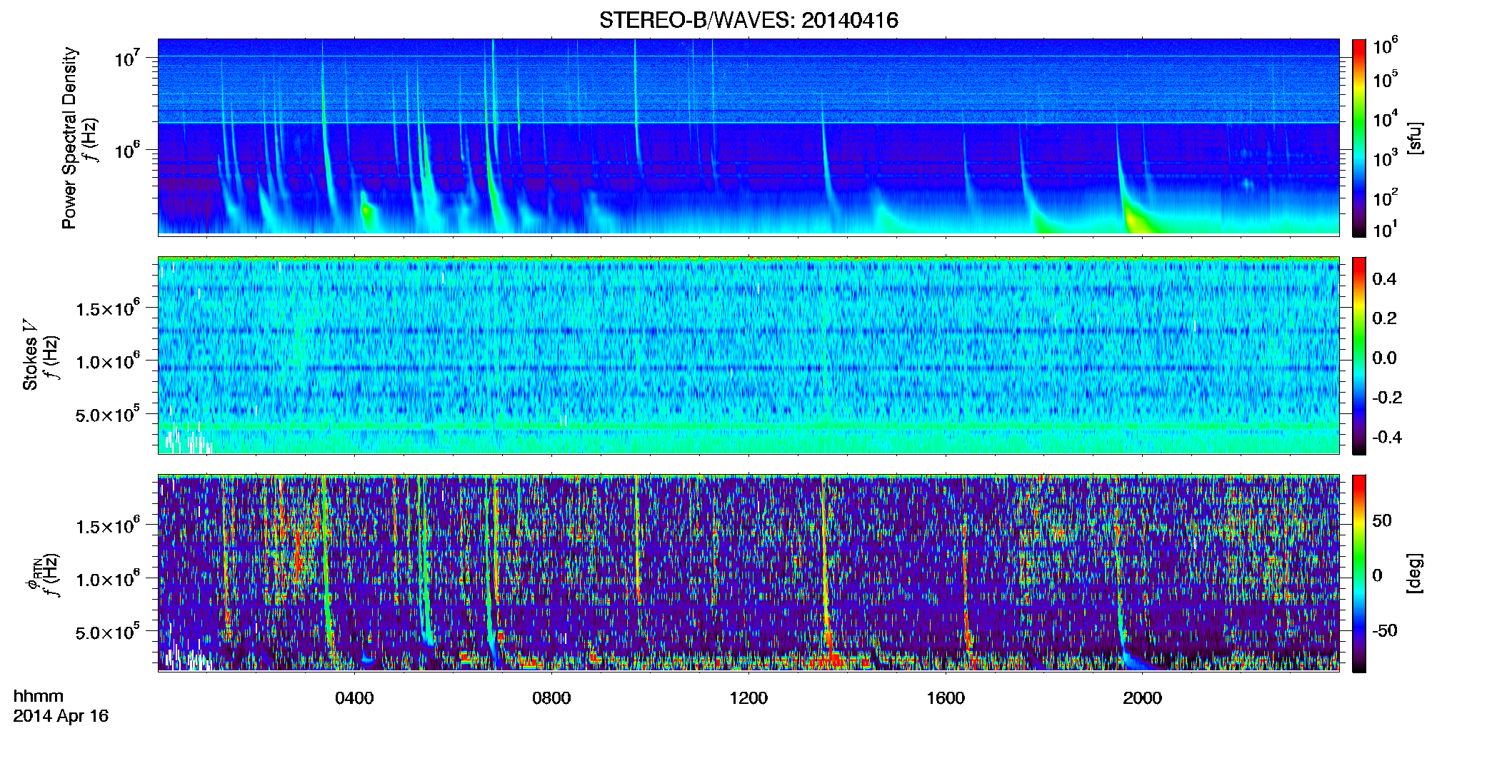
Task: Open the Power Spectral Density spectrogram panel
Action: pos(748,136)
